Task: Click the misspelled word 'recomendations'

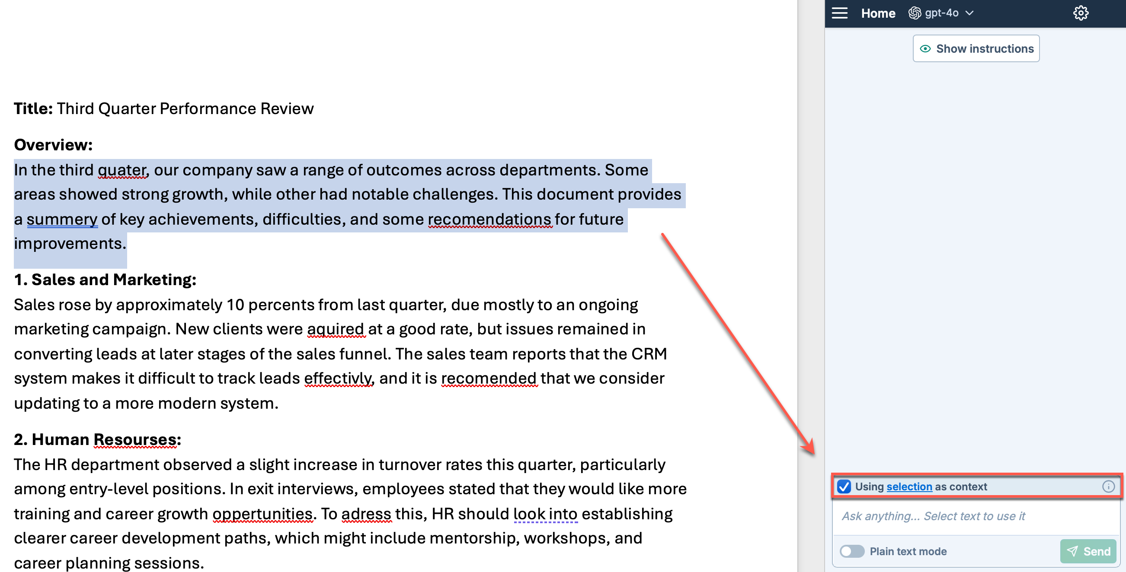Action: coord(489,219)
